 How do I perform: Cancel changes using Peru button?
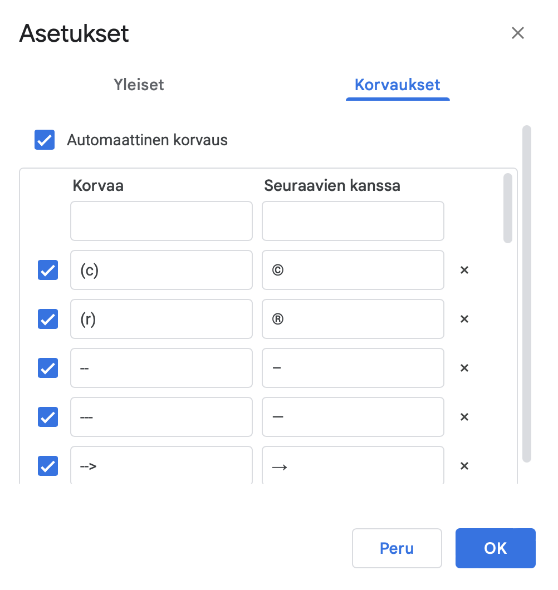(397, 548)
